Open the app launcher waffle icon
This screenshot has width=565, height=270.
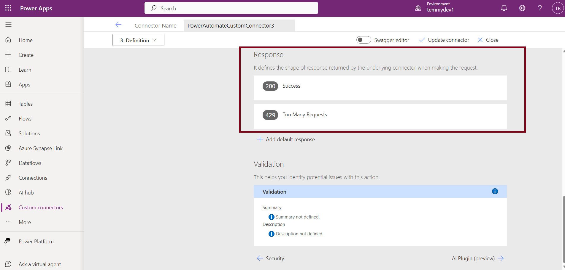(x=8, y=8)
